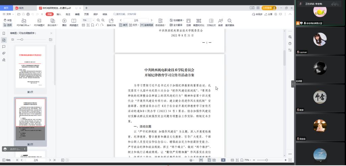
Task: Activate the 手型 hand tool
Action: point(7,20)
